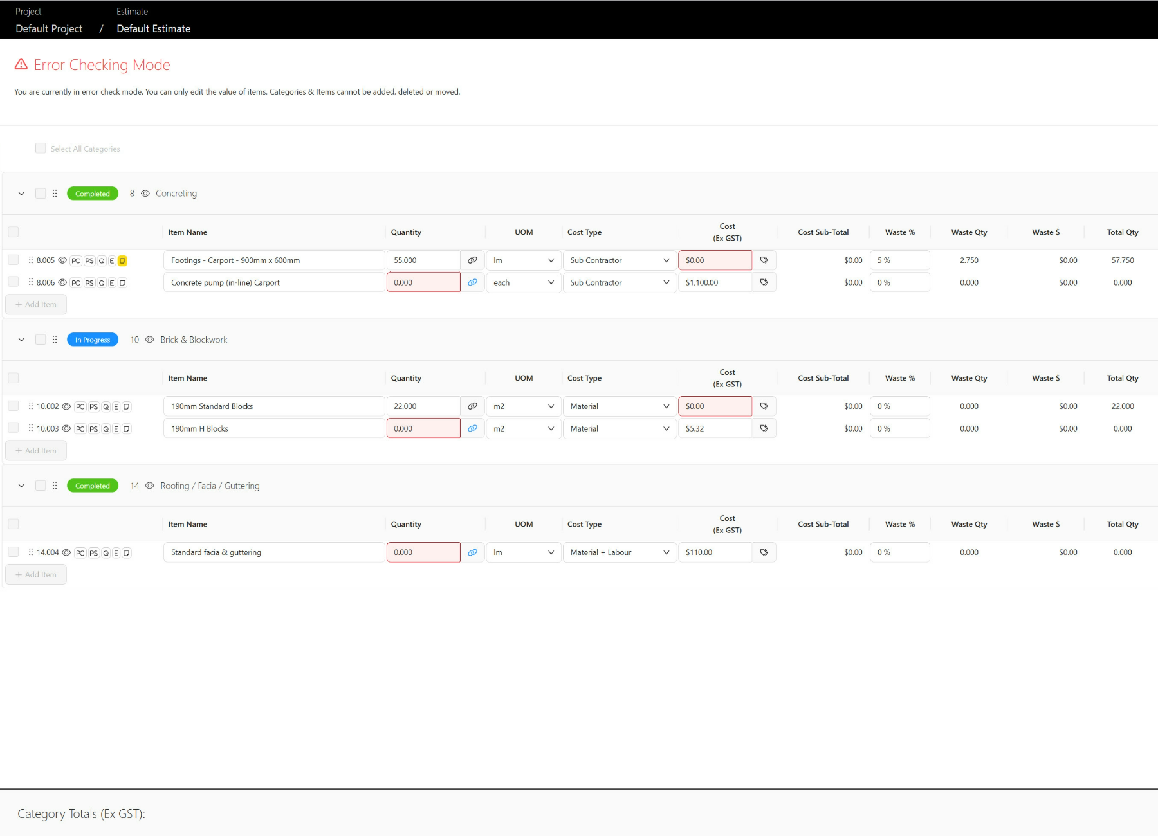
Task: Collapse the Brick & Blockwork category
Action: (x=21, y=339)
